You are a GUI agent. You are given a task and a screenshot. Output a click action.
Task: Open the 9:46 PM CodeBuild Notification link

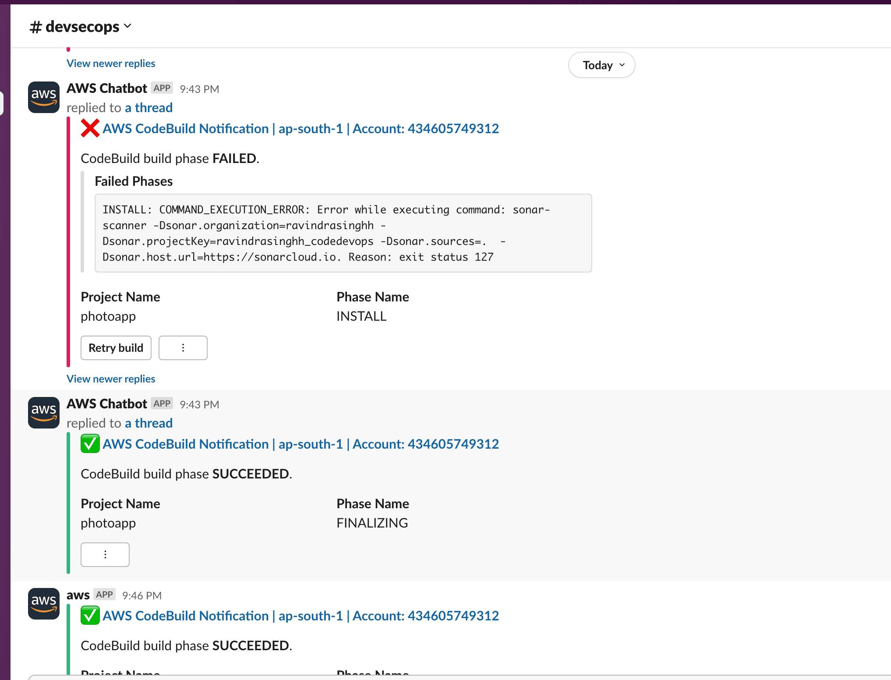(301, 616)
